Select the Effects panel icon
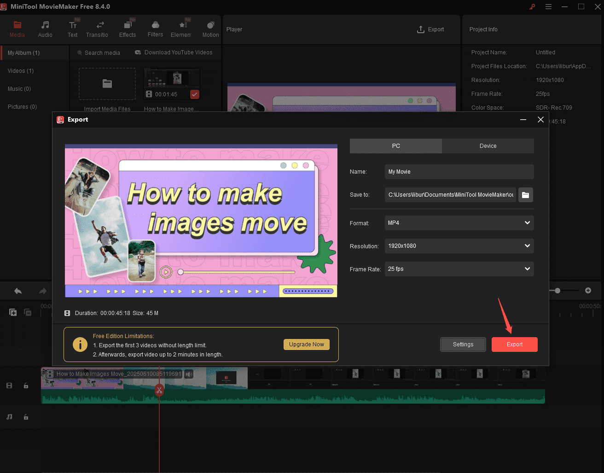The width and height of the screenshot is (604, 473). coord(128,28)
